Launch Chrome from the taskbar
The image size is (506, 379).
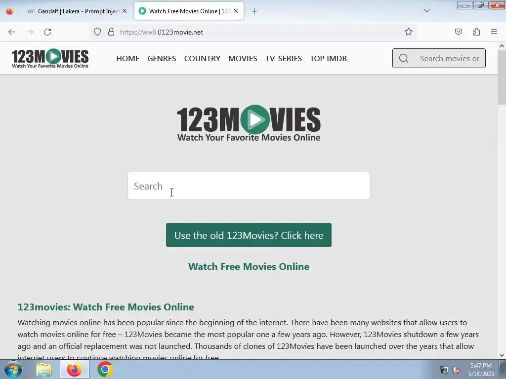coord(105,370)
